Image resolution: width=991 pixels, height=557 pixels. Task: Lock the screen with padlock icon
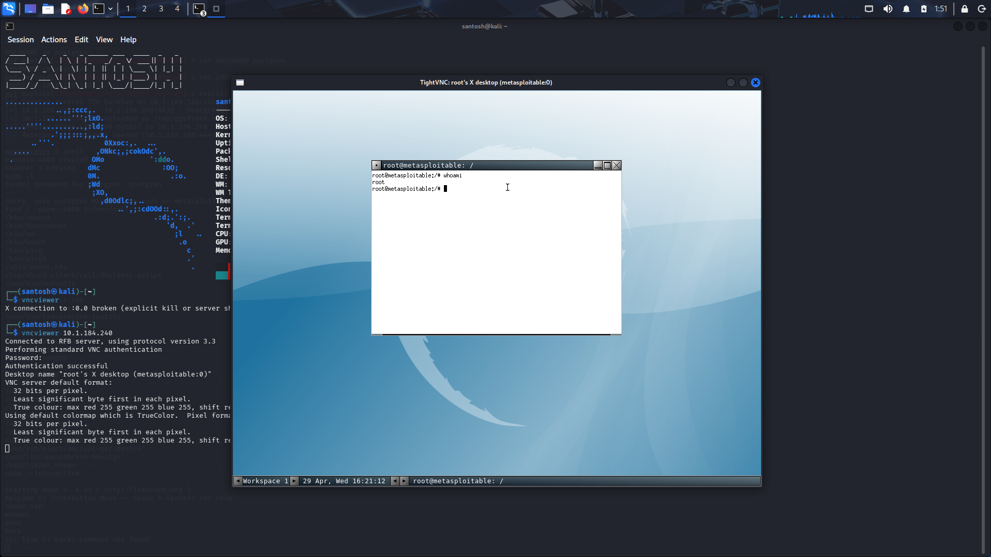pos(964,9)
